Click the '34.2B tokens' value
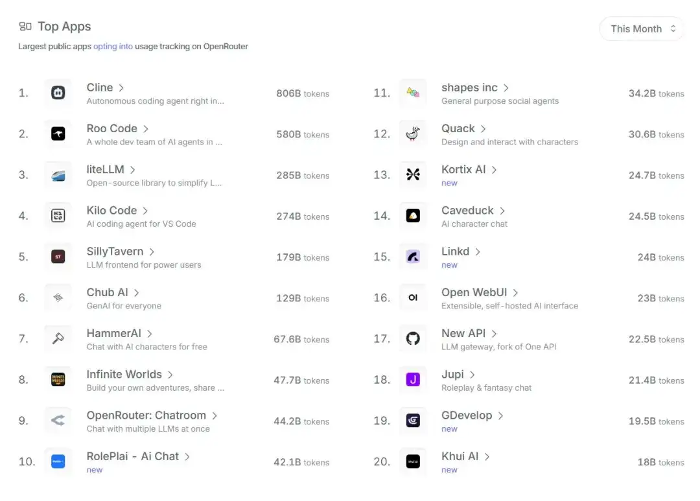The height and width of the screenshot is (501, 700). coord(656,93)
